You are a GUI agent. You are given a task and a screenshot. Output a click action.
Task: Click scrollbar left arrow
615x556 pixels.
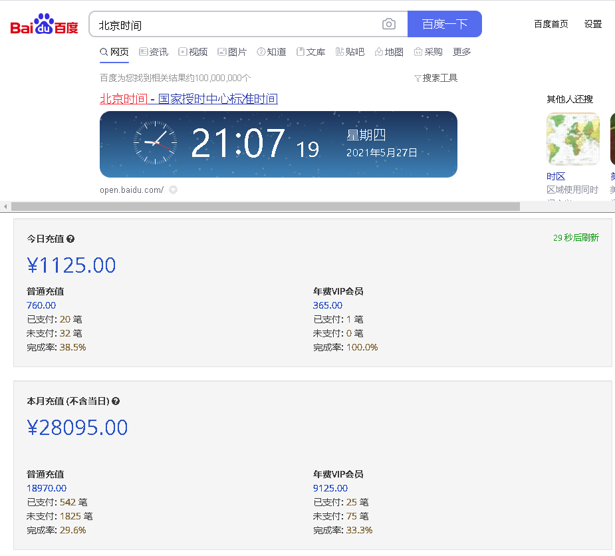(5, 206)
